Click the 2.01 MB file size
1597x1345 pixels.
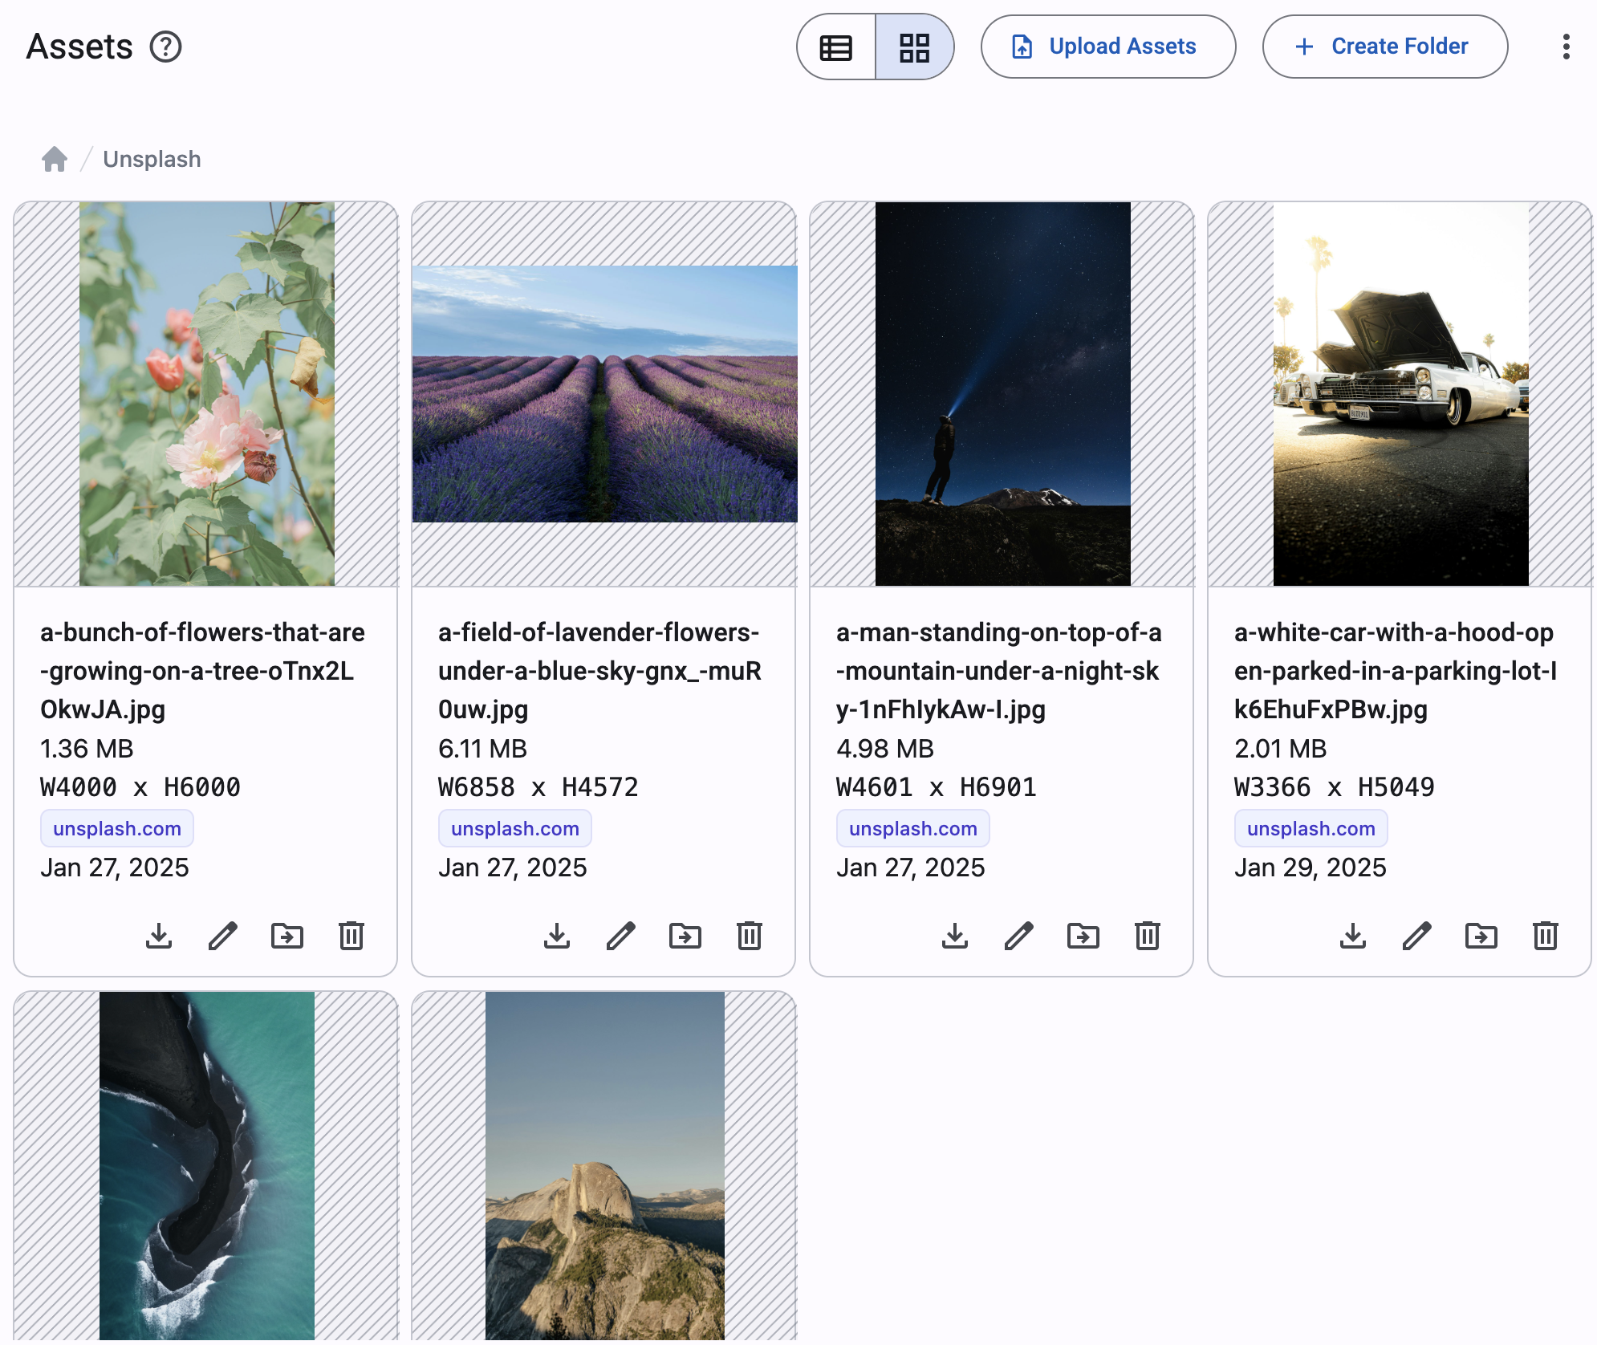pyautogui.click(x=1281, y=749)
